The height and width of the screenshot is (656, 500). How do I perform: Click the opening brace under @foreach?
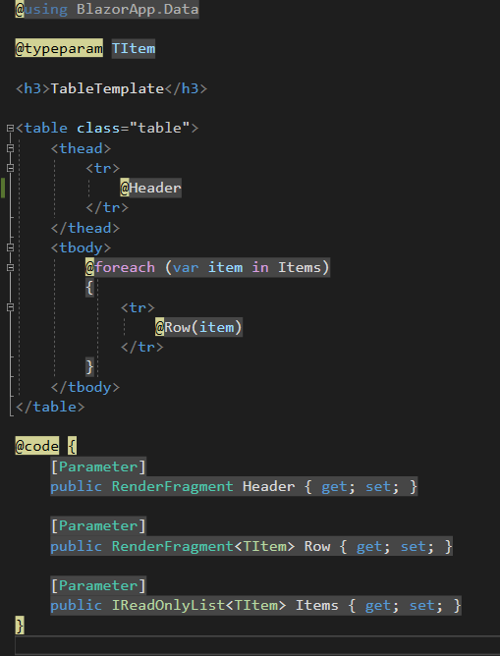coord(89,288)
